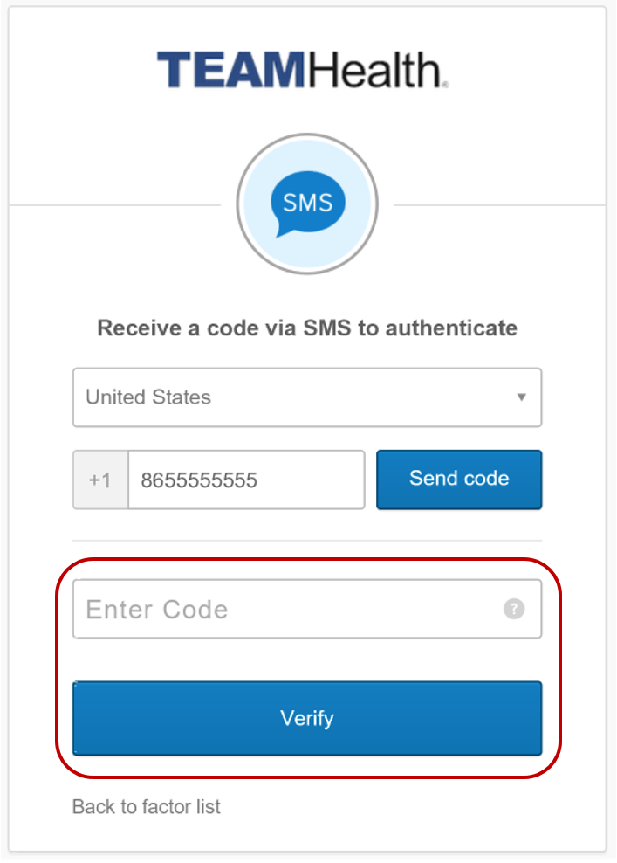Click the horizontal divider below phone field

pos(307,541)
